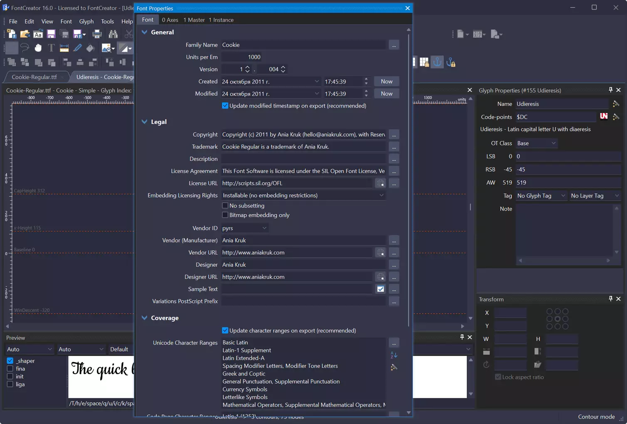Toggle Update character ranges on export
Image resolution: width=627 pixels, height=424 pixels.
225,330
